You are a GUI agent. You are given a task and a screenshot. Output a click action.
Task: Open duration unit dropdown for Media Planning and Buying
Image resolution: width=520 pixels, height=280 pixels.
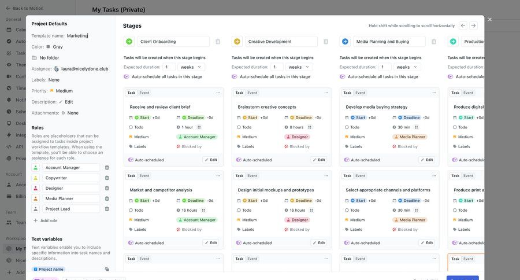tap(407, 67)
